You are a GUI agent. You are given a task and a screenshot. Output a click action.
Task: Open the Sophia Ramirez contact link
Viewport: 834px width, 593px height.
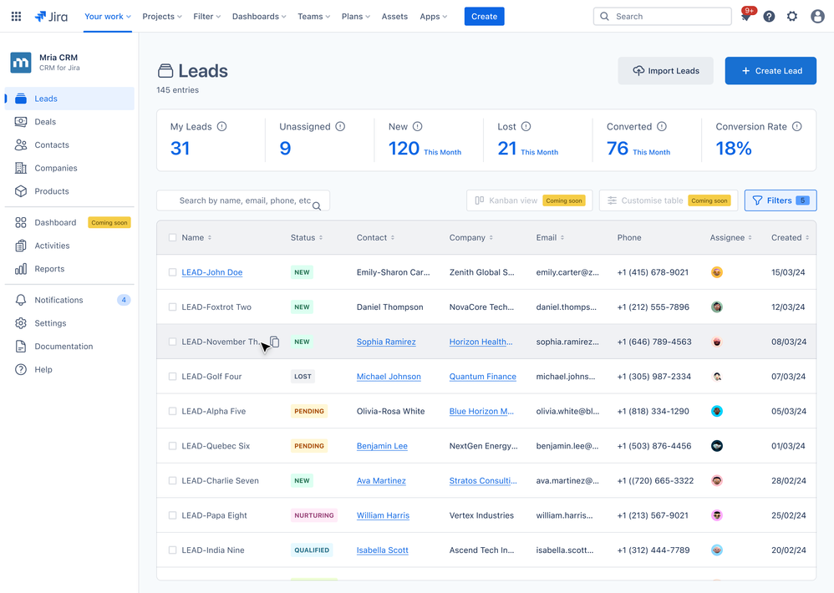tap(386, 342)
